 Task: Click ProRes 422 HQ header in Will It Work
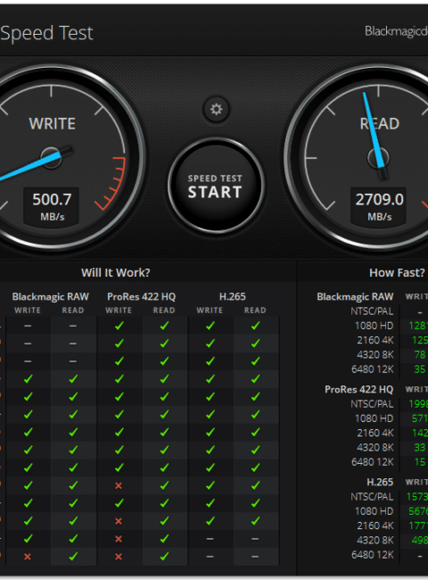tap(141, 296)
